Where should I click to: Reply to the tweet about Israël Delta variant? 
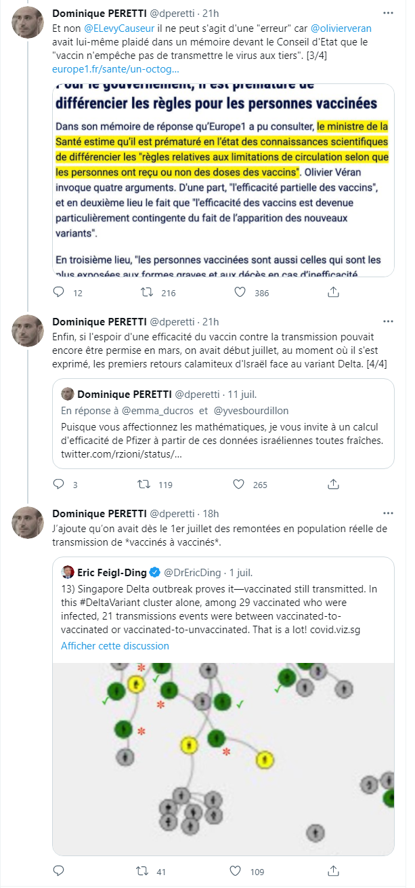click(x=59, y=485)
